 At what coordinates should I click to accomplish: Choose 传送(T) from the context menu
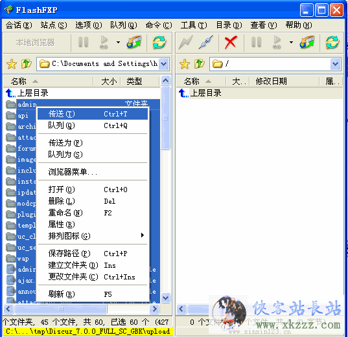click(x=93, y=114)
